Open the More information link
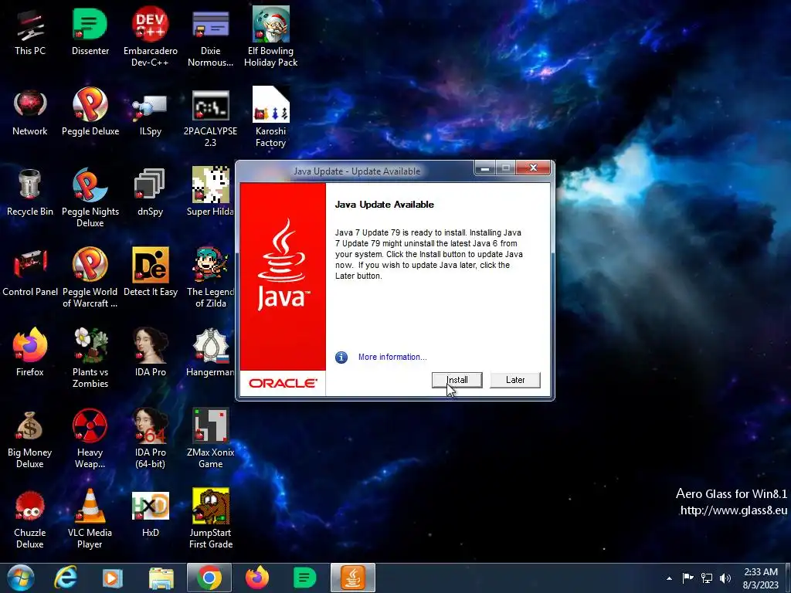 point(392,357)
